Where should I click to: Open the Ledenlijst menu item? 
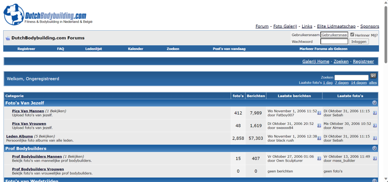click(x=93, y=49)
